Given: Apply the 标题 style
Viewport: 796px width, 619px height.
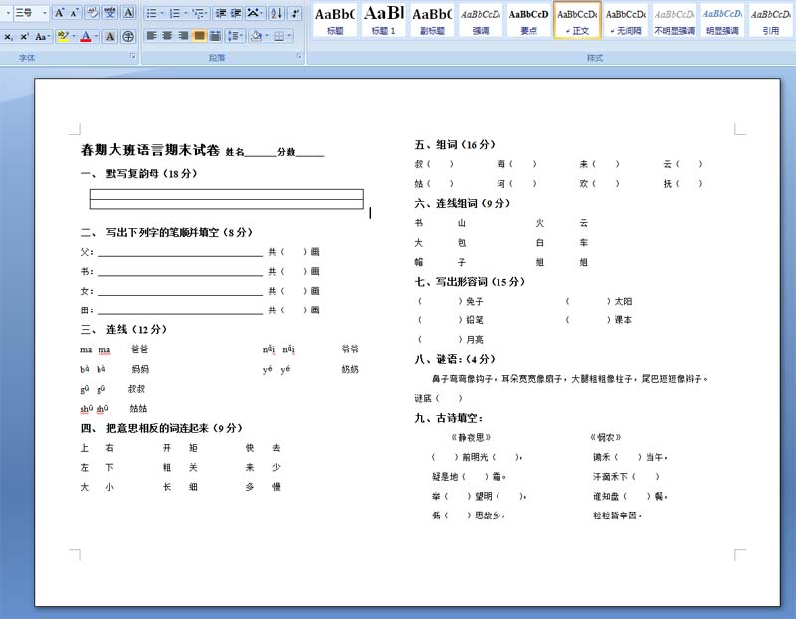Looking at the screenshot, I should click(x=335, y=19).
